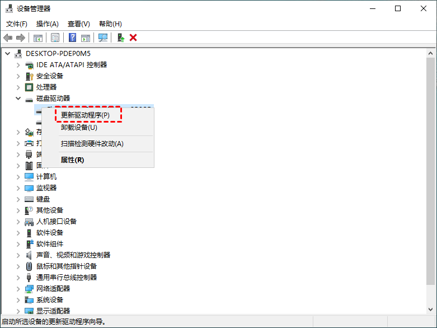Open the Properties toolbar icon
The image size is (437, 328).
[55, 38]
